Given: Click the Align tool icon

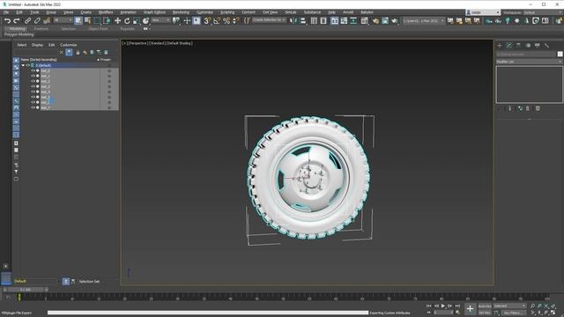Looking at the screenshot, I should [x=303, y=21].
